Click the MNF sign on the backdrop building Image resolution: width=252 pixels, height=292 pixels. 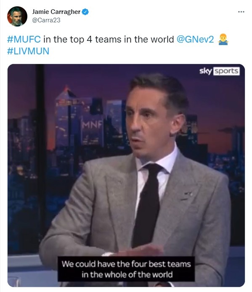[92, 125]
